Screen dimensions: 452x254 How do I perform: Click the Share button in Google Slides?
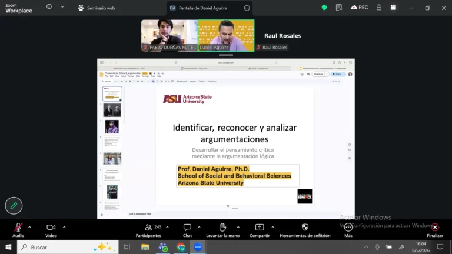point(337,74)
